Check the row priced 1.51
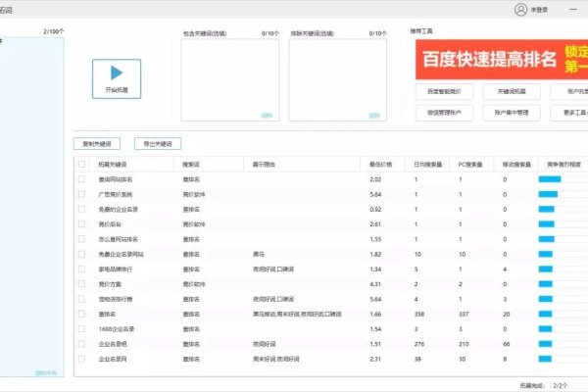 click(x=81, y=344)
